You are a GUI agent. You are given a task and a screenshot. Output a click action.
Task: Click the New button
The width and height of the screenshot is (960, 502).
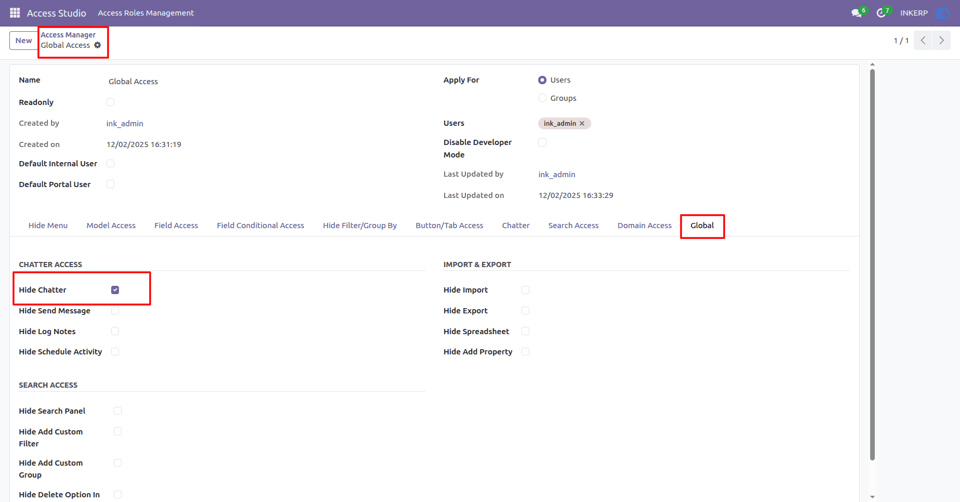click(24, 41)
